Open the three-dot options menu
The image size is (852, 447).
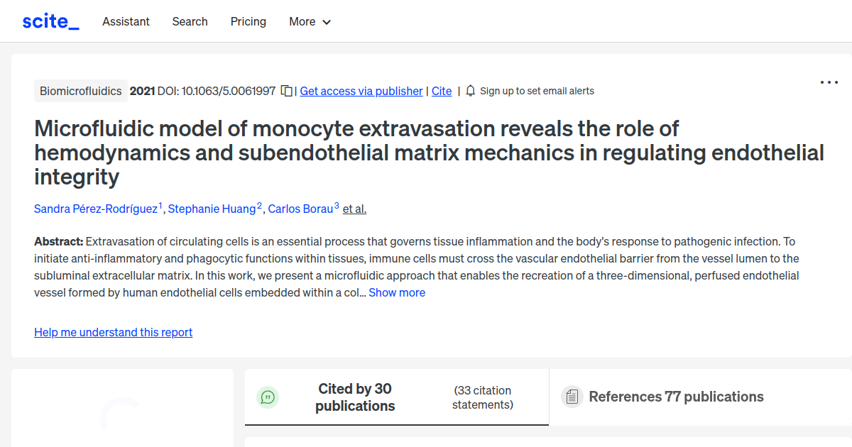829,82
